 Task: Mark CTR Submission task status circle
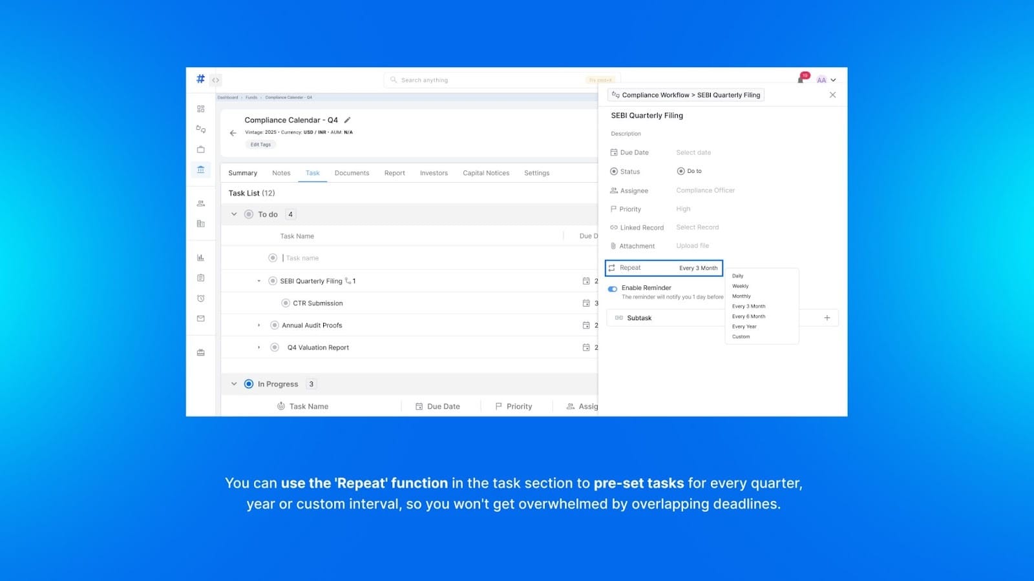click(286, 303)
